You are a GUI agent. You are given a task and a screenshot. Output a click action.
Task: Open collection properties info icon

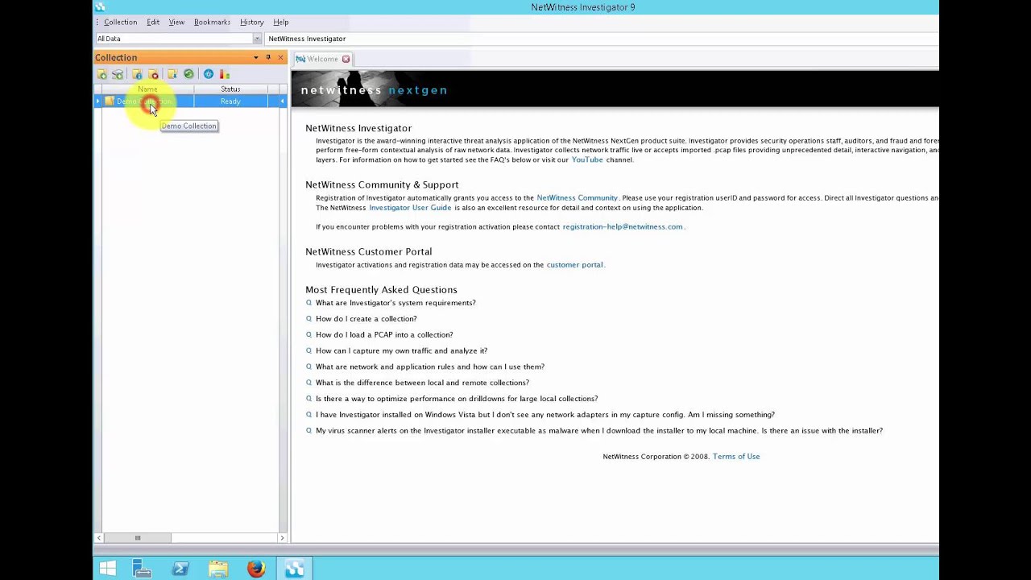[137, 74]
